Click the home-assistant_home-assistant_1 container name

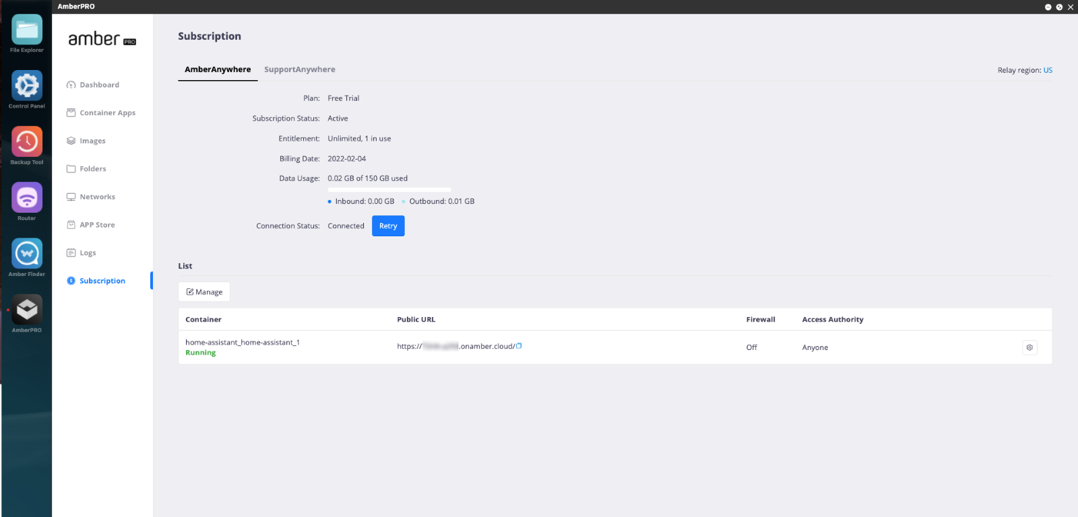(x=243, y=343)
